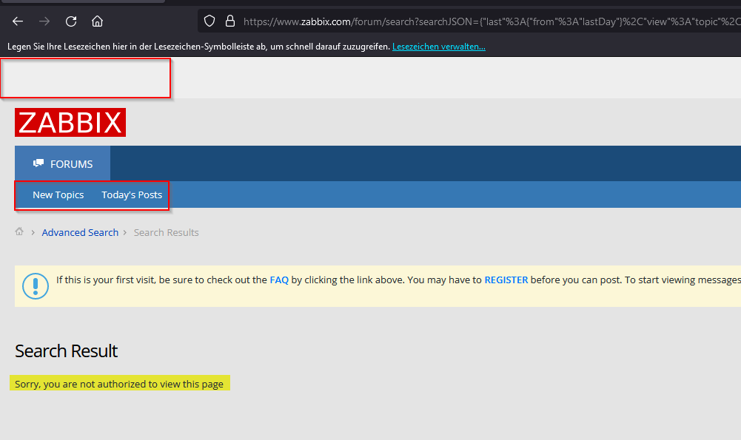Click the forum home breadcrumb icon
The height and width of the screenshot is (440, 741).
pyautogui.click(x=19, y=231)
